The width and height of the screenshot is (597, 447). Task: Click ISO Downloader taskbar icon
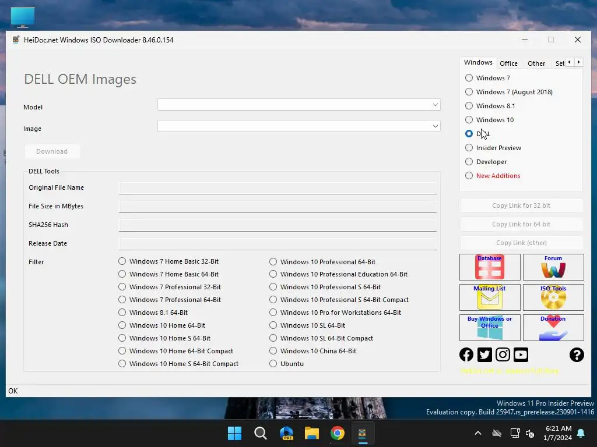coord(363,433)
